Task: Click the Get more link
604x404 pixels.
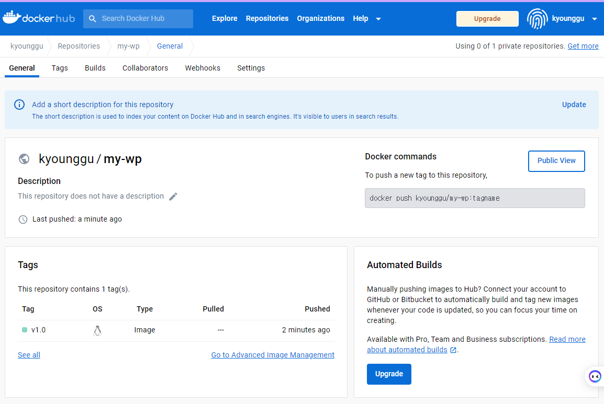Action: pyautogui.click(x=583, y=46)
